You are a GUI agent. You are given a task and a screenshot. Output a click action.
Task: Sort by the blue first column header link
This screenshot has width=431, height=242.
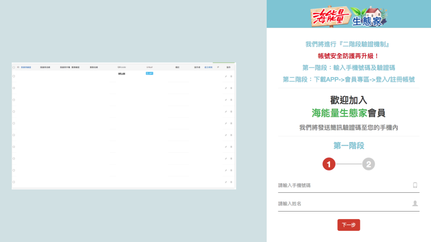[26, 67]
